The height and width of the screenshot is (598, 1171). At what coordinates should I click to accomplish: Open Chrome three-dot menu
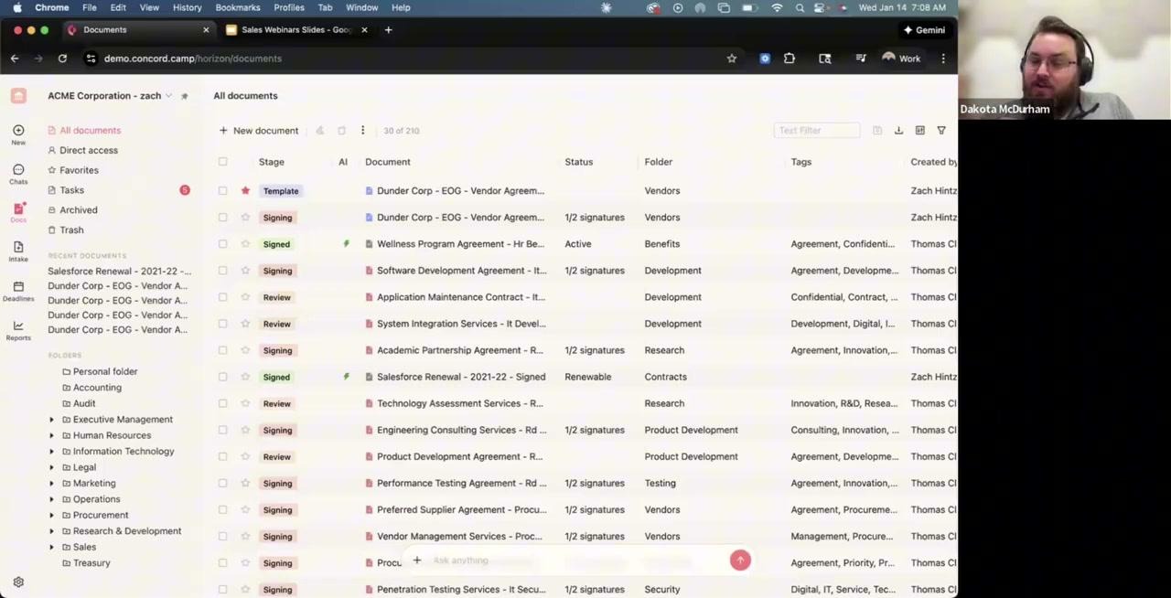pos(943,59)
